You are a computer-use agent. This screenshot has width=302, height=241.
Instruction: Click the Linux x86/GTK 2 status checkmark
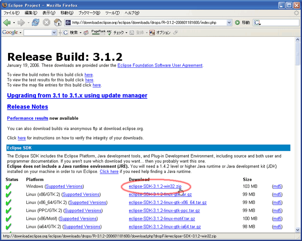click(x=8, y=195)
